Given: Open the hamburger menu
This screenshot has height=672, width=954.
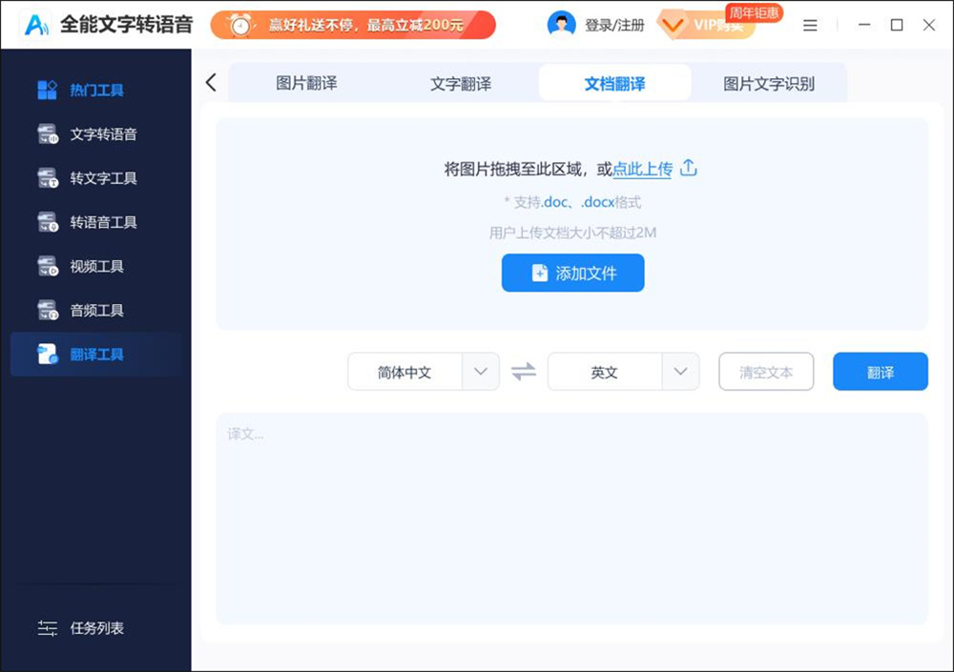Looking at the screenshot, I should click(810, 25).
